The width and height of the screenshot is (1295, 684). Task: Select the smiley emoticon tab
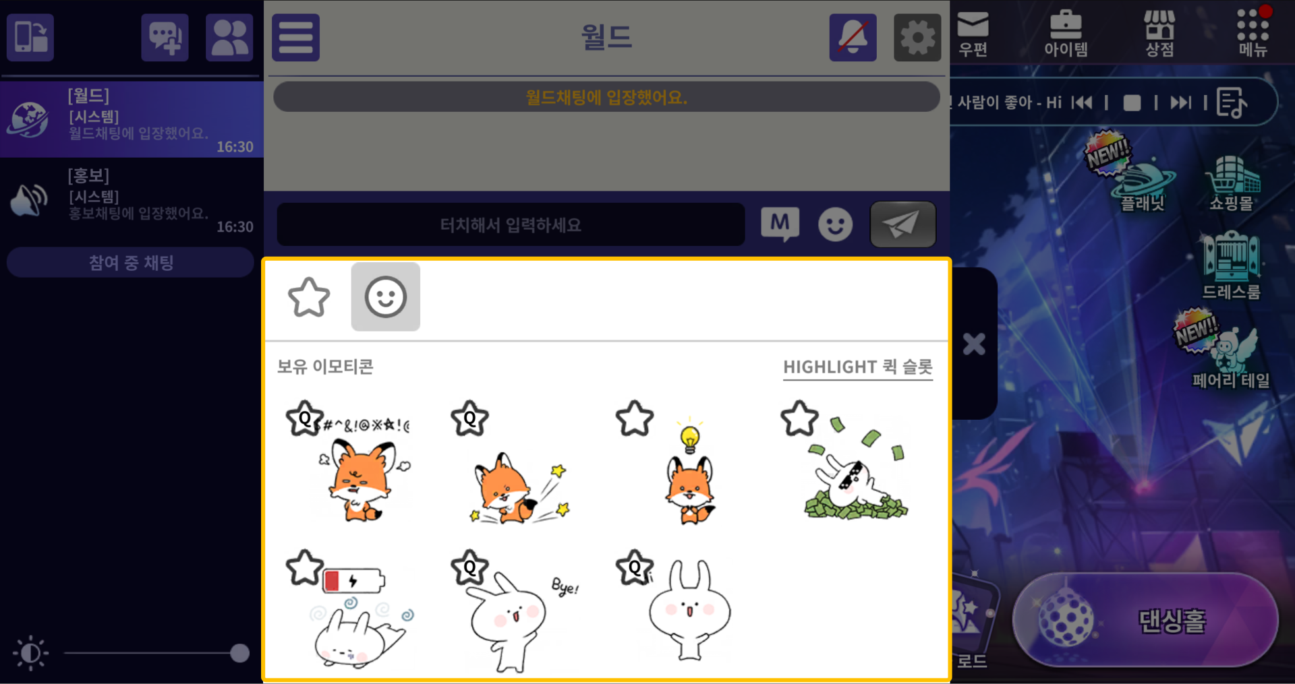coord(386,297)
